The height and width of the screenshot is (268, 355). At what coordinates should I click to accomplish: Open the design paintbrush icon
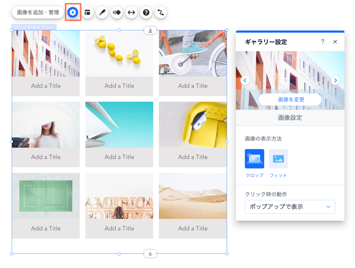tap(102, 12)
